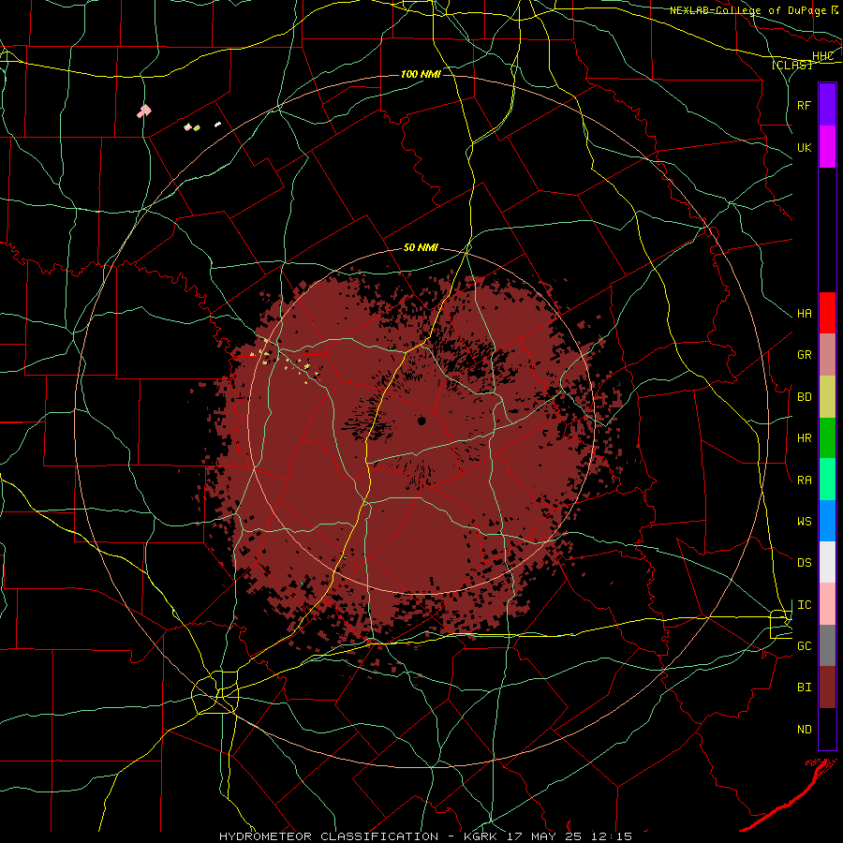
Task: Click the RF purple legend swatch
Action: [x=827, y=104]
